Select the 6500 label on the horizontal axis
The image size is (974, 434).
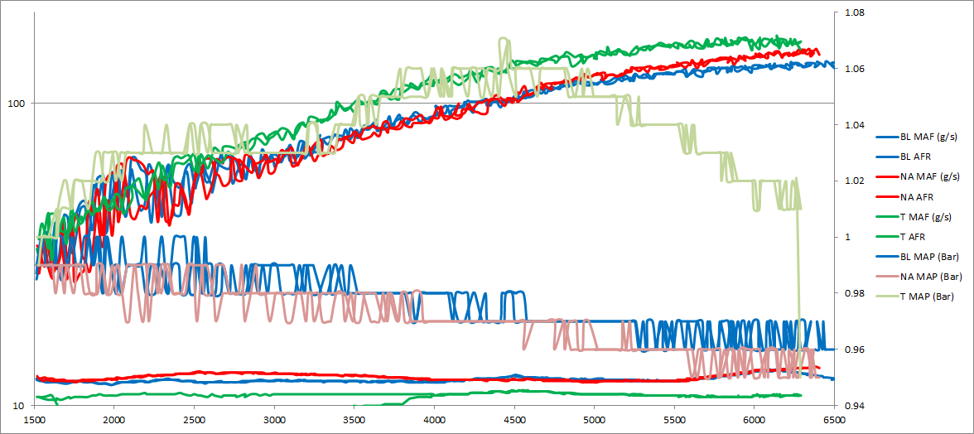click(x=834, y=420)
